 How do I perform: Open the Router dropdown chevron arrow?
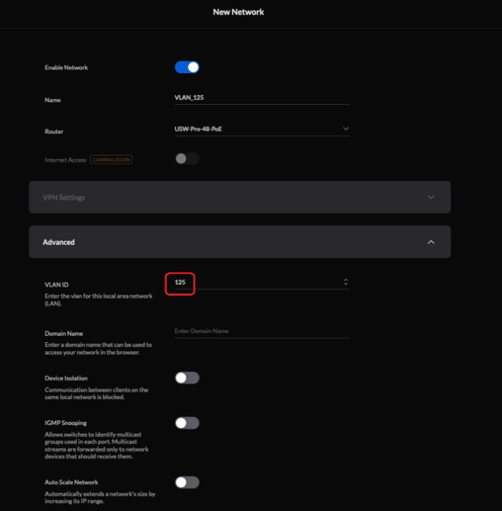[346, 128]
